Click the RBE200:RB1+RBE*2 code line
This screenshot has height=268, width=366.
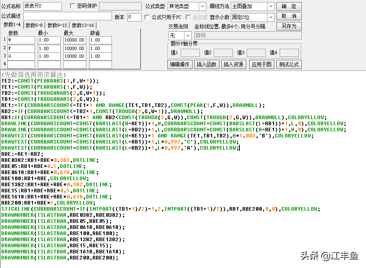click(x=48, y=203)
